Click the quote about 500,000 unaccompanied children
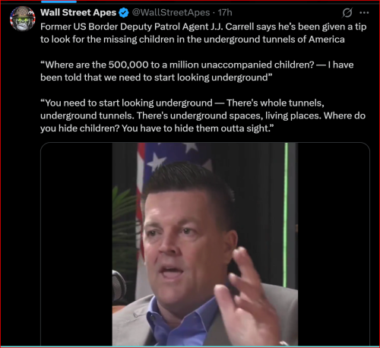 [197, 71]
